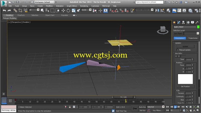
Task: Open the ribbon display options dropdown
Action: point(75,15)
